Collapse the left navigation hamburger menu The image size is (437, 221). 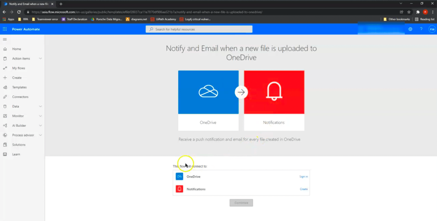[5, 39]
